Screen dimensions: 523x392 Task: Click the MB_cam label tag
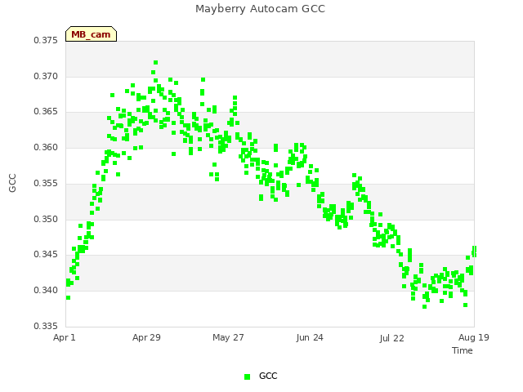pos(91,34)
